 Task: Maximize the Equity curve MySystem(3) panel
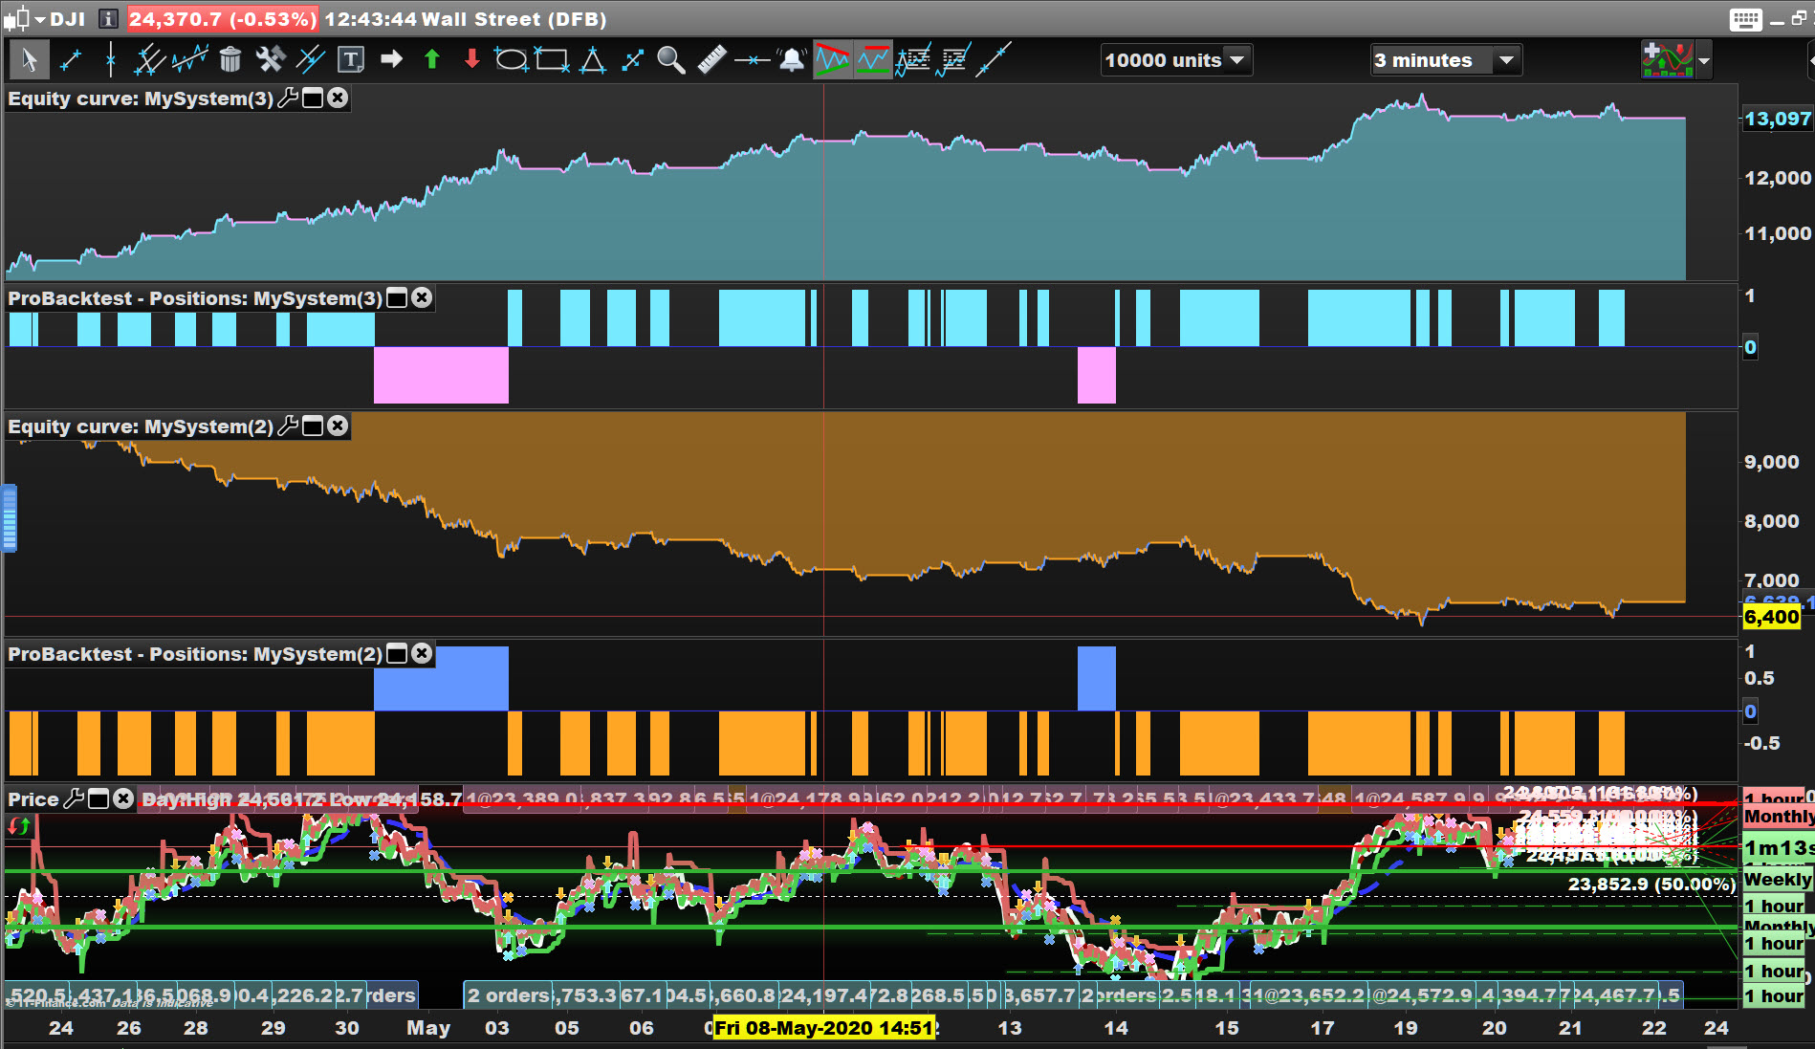[313, 98]
